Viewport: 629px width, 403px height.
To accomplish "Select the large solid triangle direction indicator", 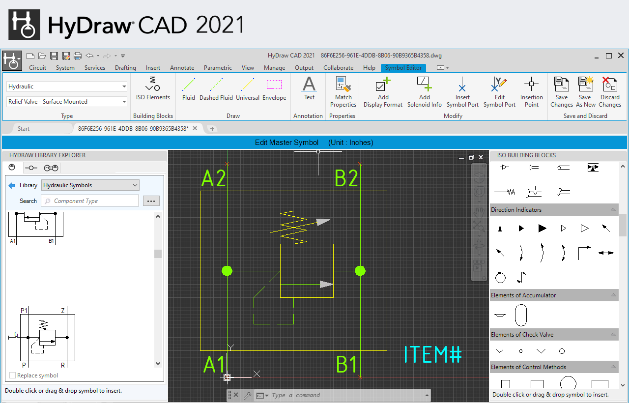I will pos(542,228).
